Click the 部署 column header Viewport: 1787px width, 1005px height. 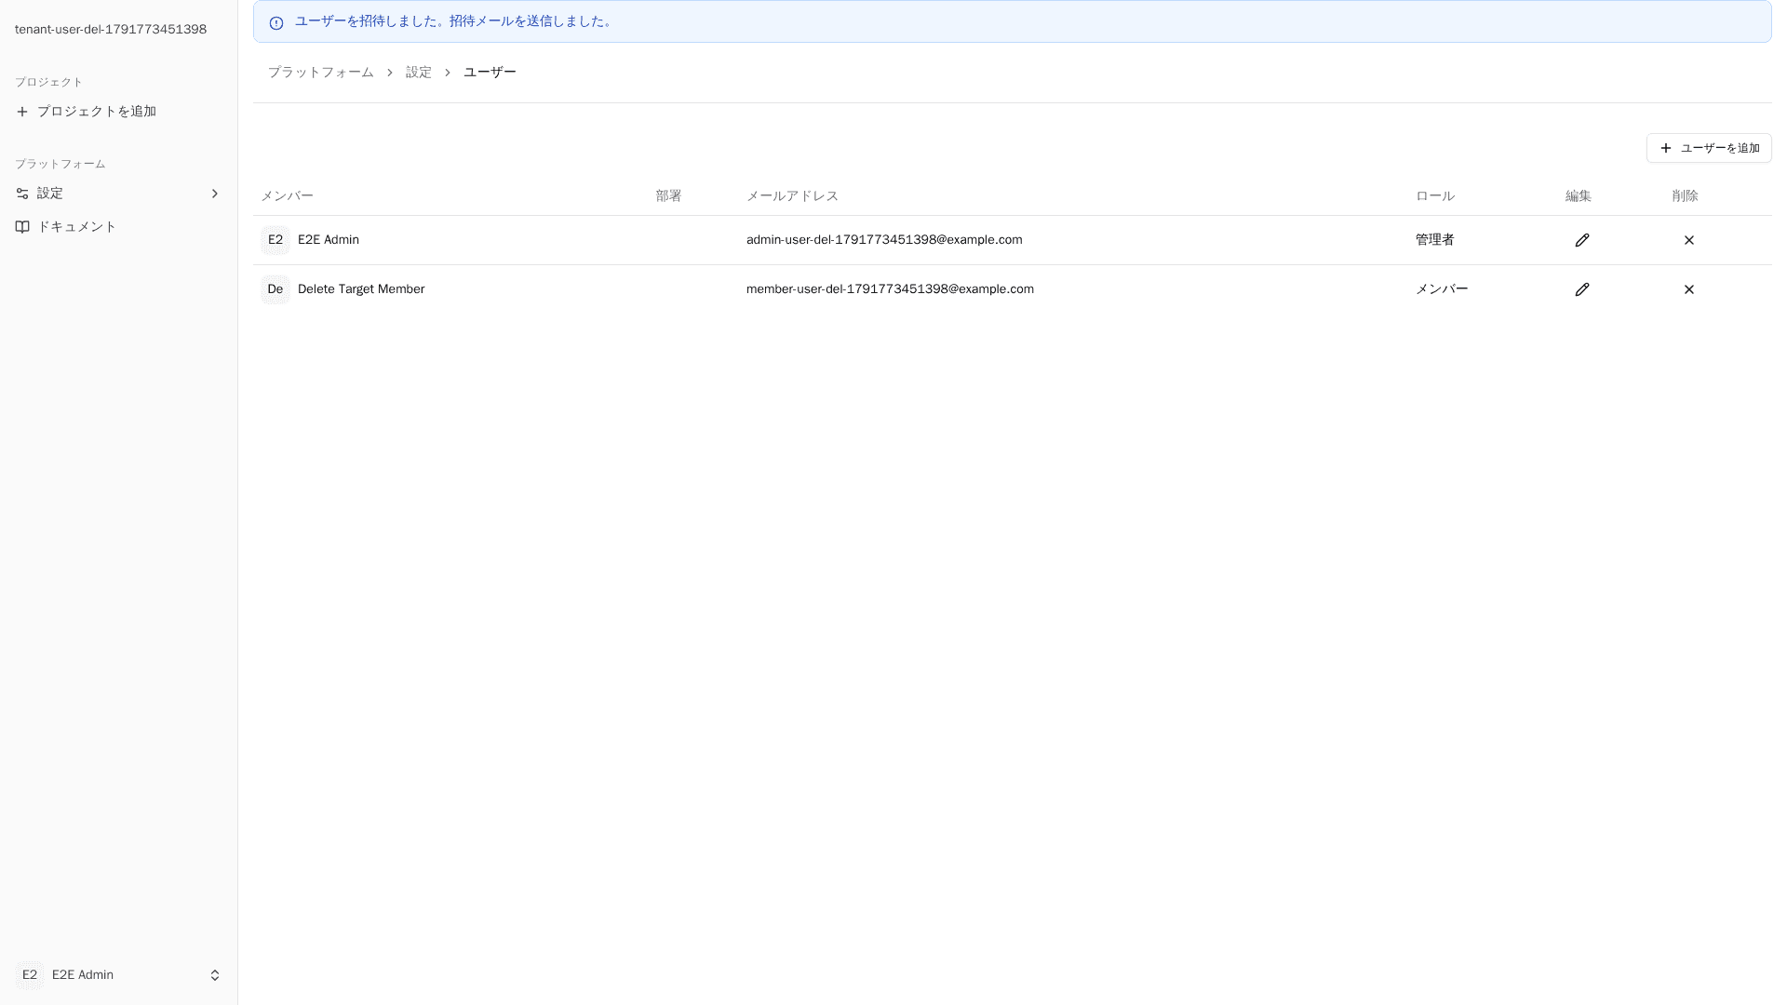(669, 196)
